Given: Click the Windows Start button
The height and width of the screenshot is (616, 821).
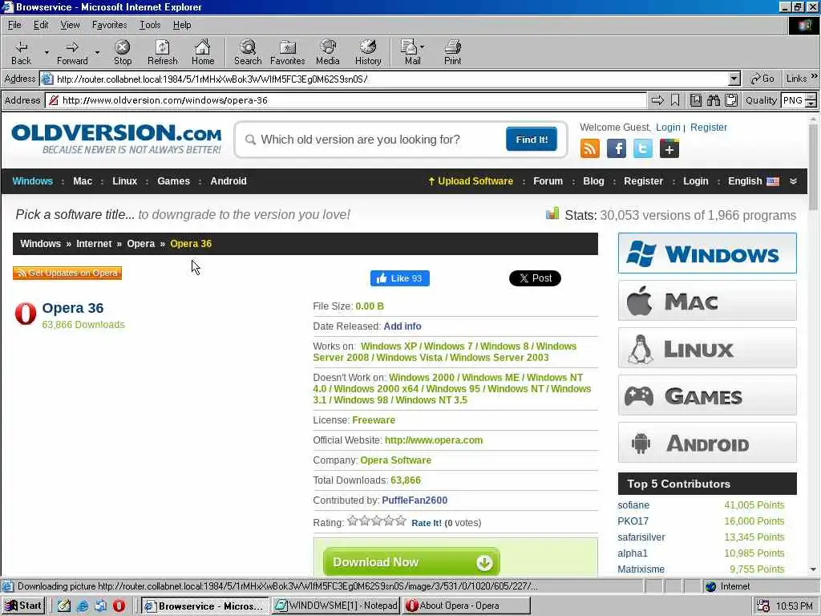Looking at the screenshot, I should 23,606.
